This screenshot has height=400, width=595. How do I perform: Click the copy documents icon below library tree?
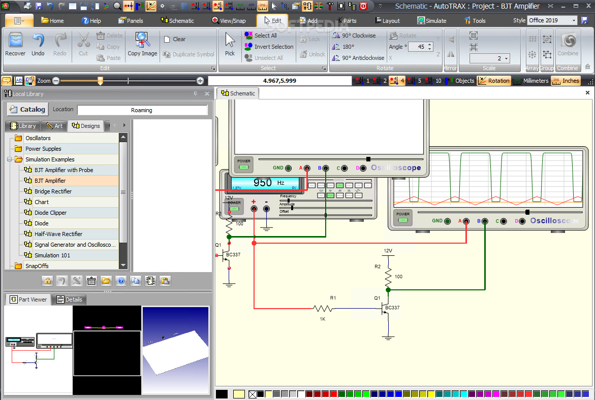click(x=136, y=281)
